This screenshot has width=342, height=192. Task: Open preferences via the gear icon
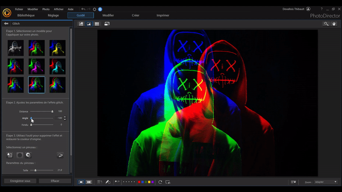[94, 9]
